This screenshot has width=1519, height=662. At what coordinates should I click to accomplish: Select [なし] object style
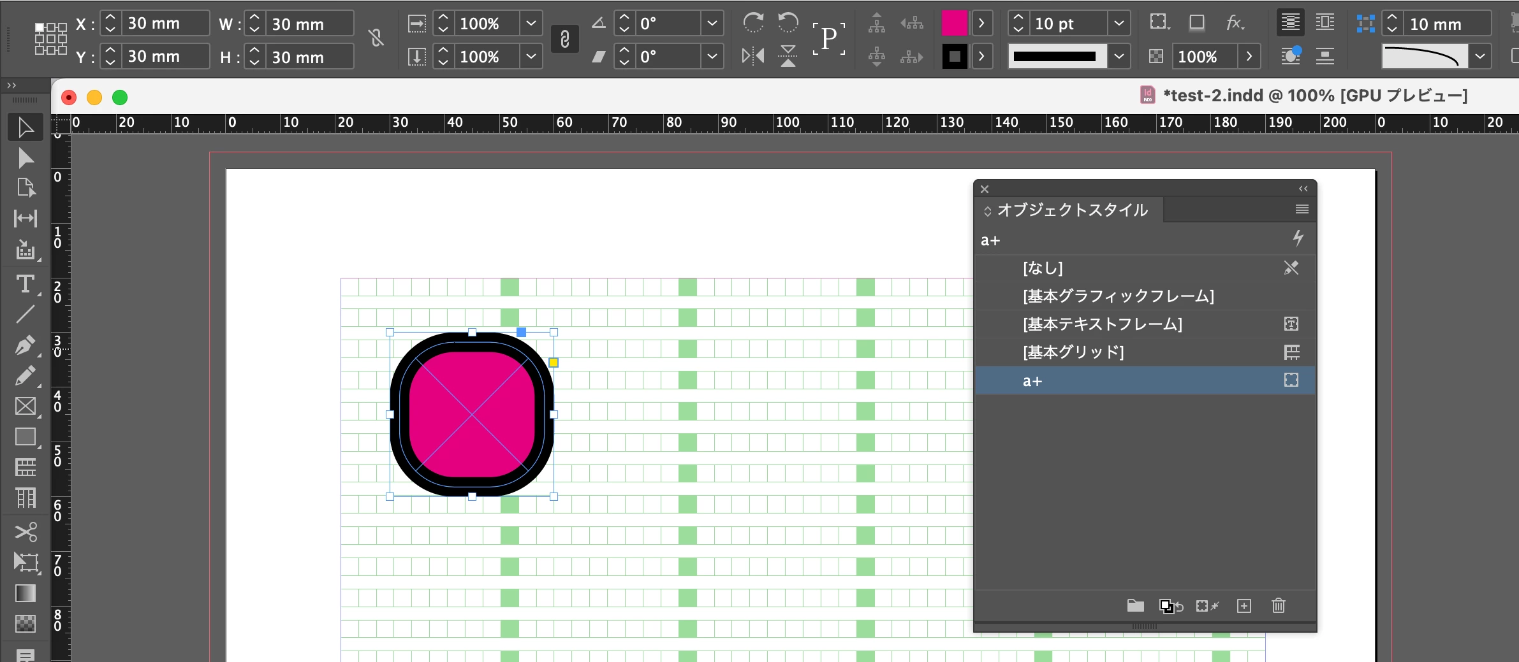pos(1145,268)
